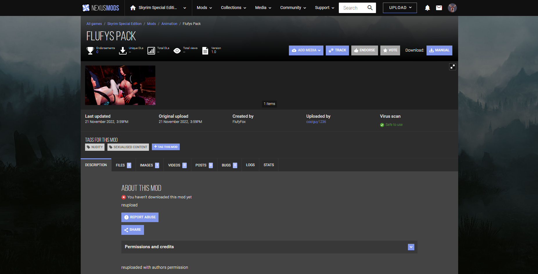Expand the Permissions and credits section

tap(411, 247)
